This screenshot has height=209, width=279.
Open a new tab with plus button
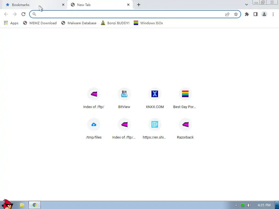(x=139, y=5)
